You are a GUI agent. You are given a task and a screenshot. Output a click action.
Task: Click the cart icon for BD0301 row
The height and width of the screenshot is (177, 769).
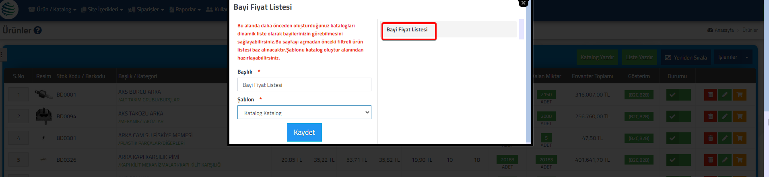(739, 138)
